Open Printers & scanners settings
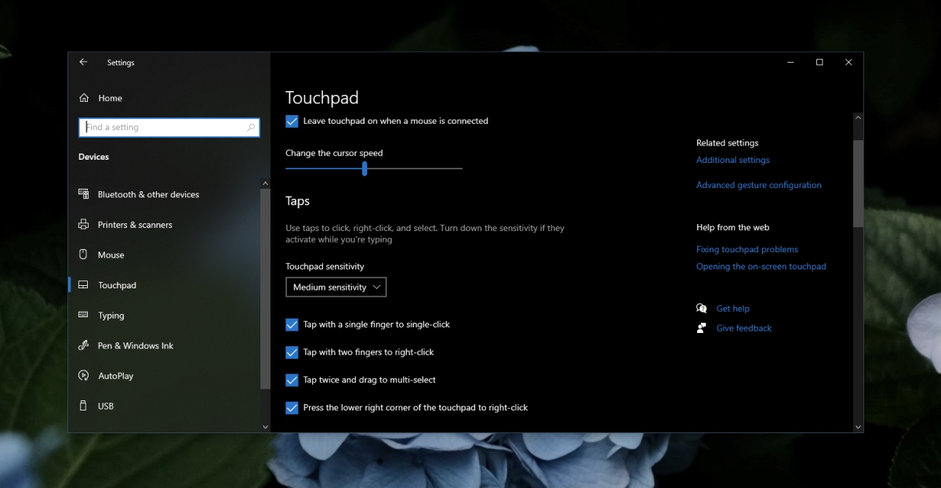This screenshot has height=488, width=941. pos(84,225)
